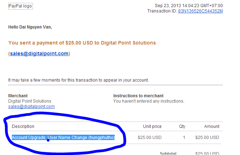
Task: Open transaction ID 83N136526C544352M link
Action: click(x=200, y=11)
